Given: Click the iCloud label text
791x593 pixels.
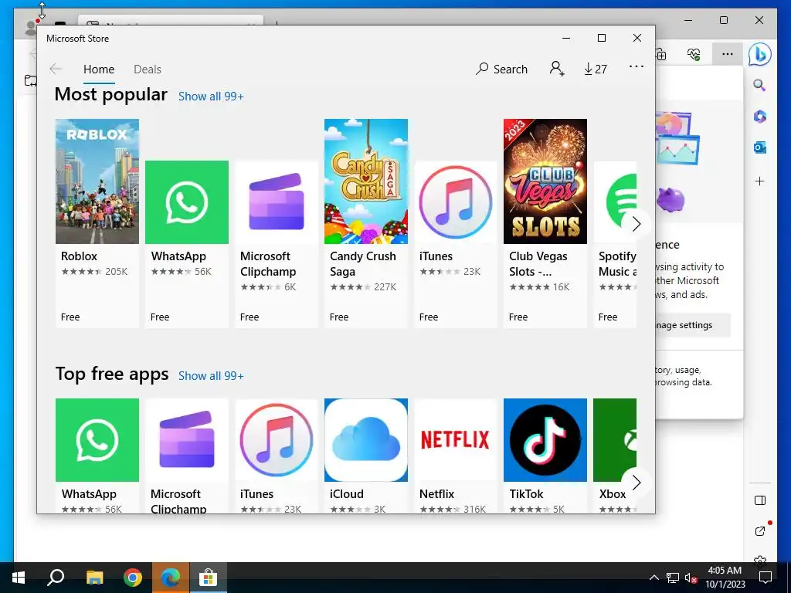Looking at the screenshot, I should coord(347,494).
